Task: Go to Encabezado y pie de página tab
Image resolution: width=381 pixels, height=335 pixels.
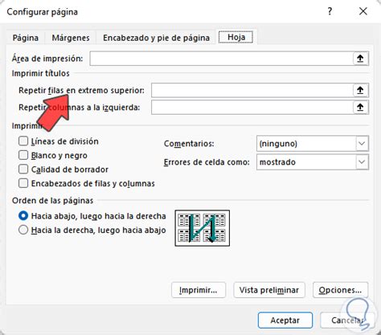Action: (156, 38)
